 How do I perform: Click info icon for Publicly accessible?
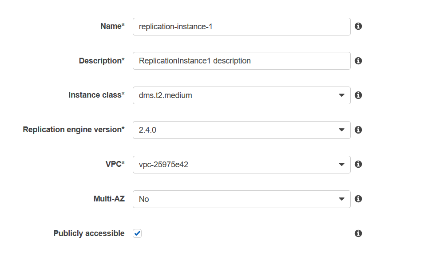coord(358,233)
